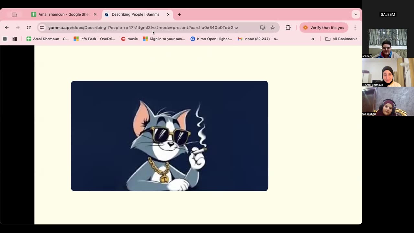The width and height of the screenshot is (414, 233).
Task: Open Amal Shamoun sheets bookmark
Action: point(48,39)
